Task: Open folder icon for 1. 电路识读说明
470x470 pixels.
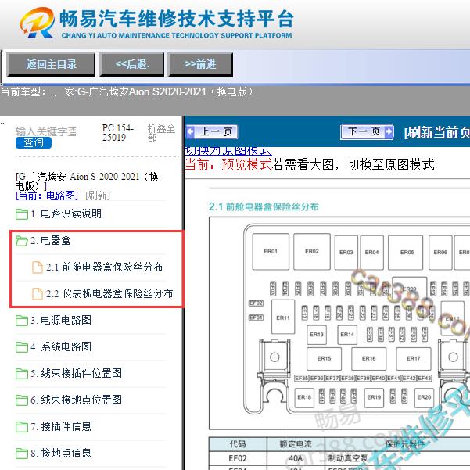Action: click(x=22, y=214)
